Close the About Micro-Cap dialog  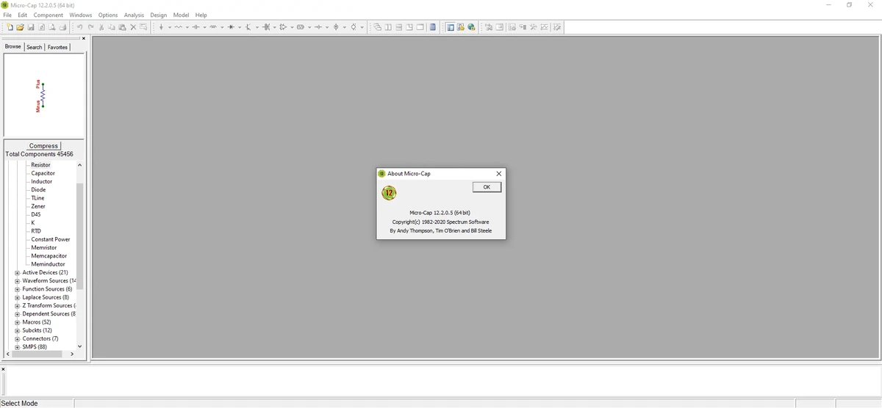coord(499,174)
